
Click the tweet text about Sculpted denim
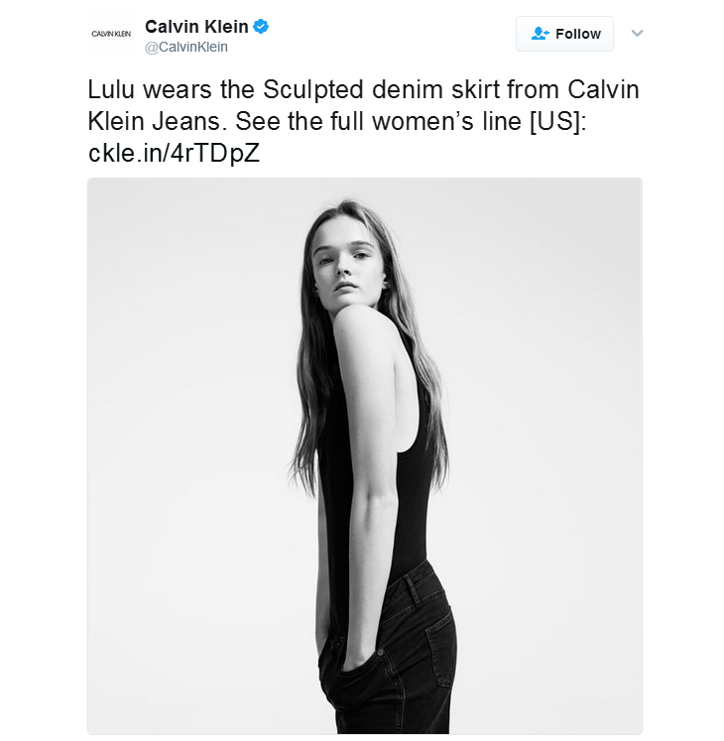(363, 121)
